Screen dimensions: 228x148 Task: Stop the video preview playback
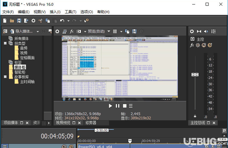point(125,106)
